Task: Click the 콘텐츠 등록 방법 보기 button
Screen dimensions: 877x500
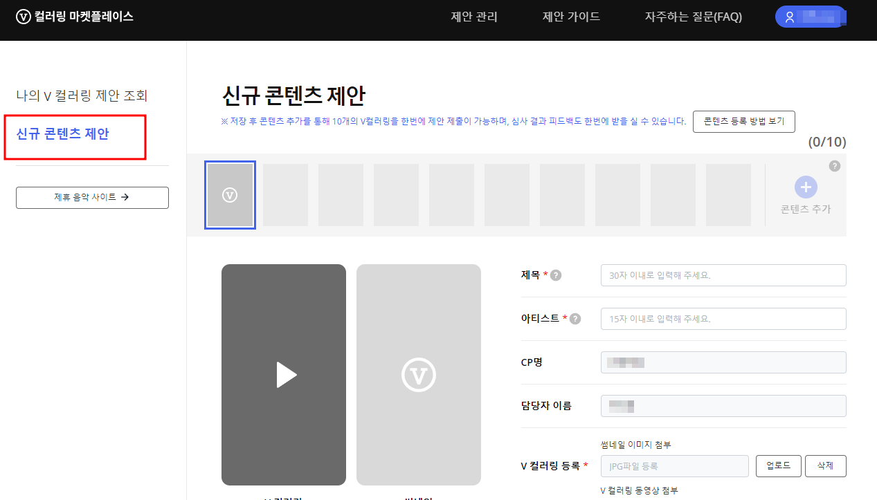Action: coord(743,121)
